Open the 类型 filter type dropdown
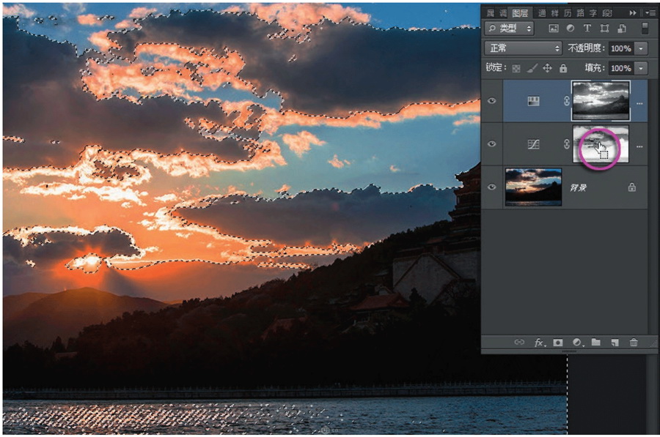Screen dimensions: 660x437 [510, 29]
